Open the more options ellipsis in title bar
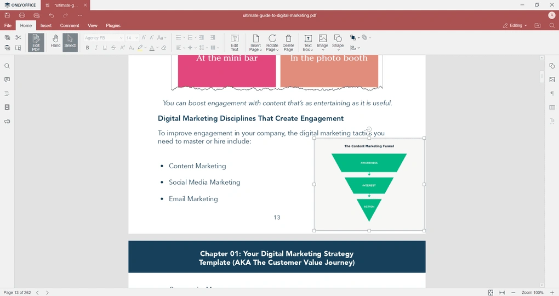 [80, 15]
